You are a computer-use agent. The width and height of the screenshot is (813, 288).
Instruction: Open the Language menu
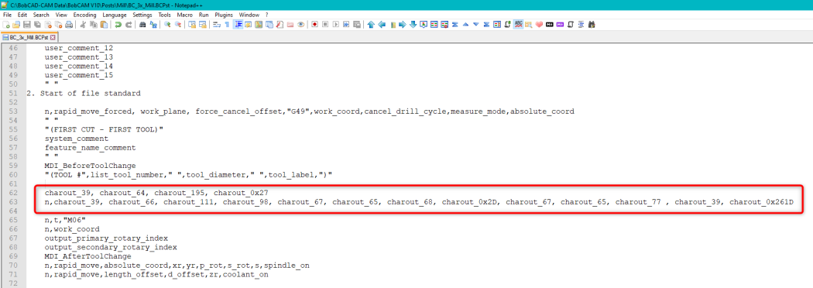tap(114, 15)
